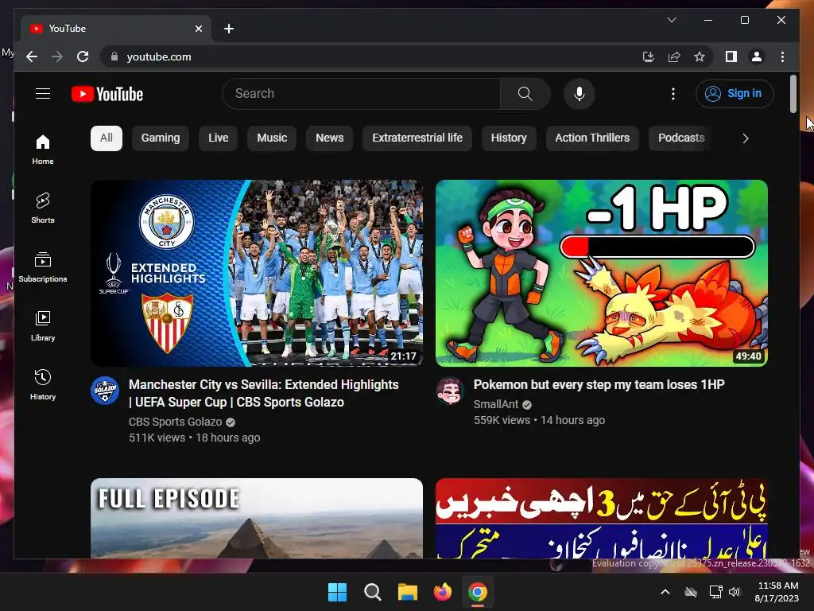Select the History filter chip
Viewport: 814px width, 611px height.
coord(509,138)
